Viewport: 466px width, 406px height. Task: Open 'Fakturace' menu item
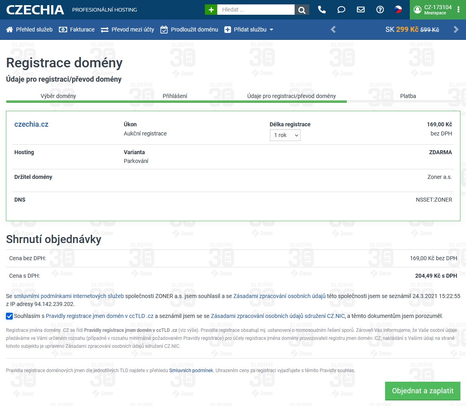point(77,29)
